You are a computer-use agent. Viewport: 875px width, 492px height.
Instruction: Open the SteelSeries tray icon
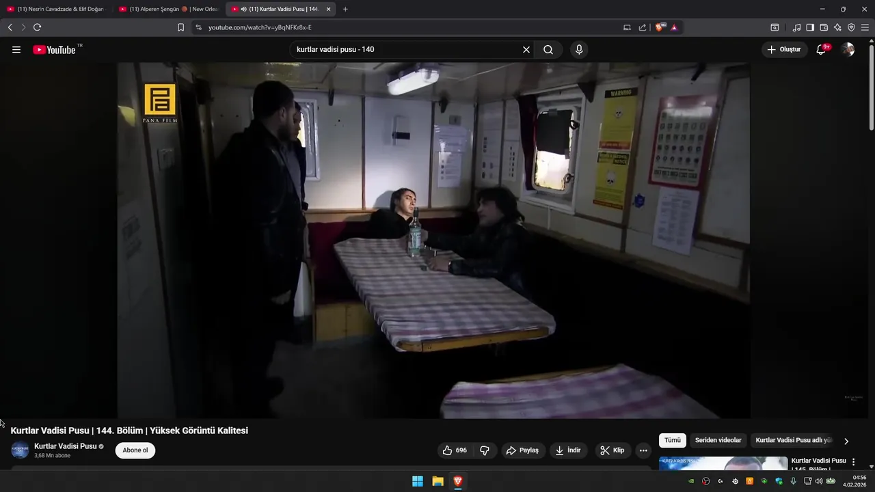[736, 481]
